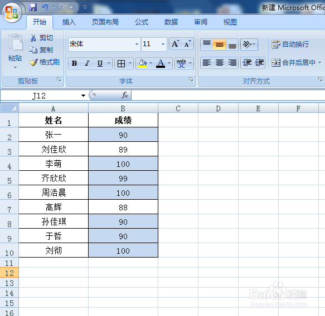325x316 pixels.
Task: Go to the 数据 tab
Action: tap(171, 22)
